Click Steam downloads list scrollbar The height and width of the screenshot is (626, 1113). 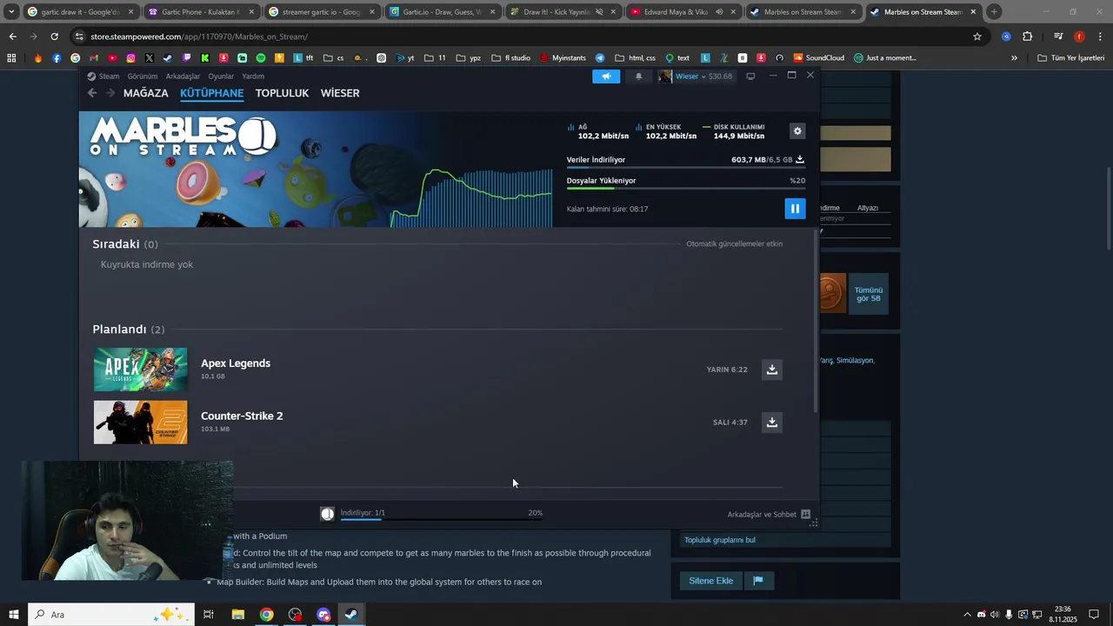pos(816,320)
